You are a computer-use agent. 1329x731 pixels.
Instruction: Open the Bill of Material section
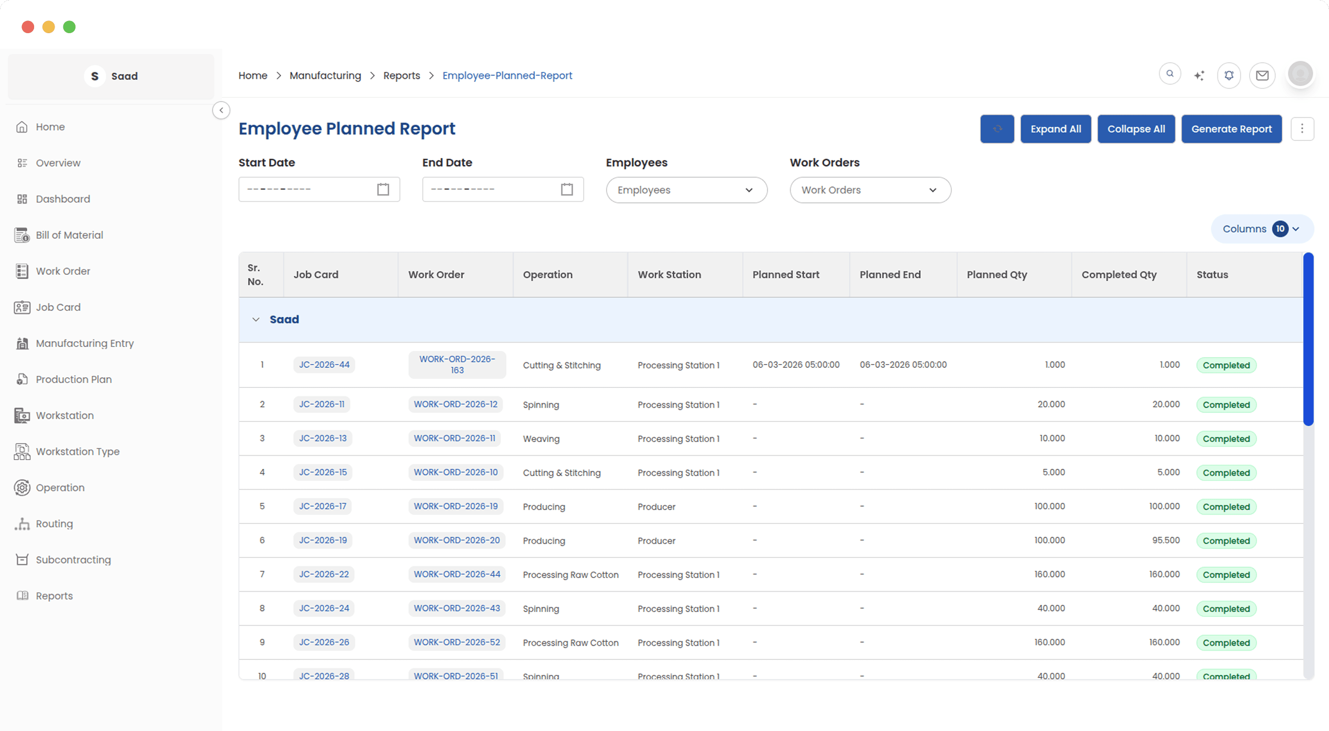pyautogui.click(x=70, y=235)
